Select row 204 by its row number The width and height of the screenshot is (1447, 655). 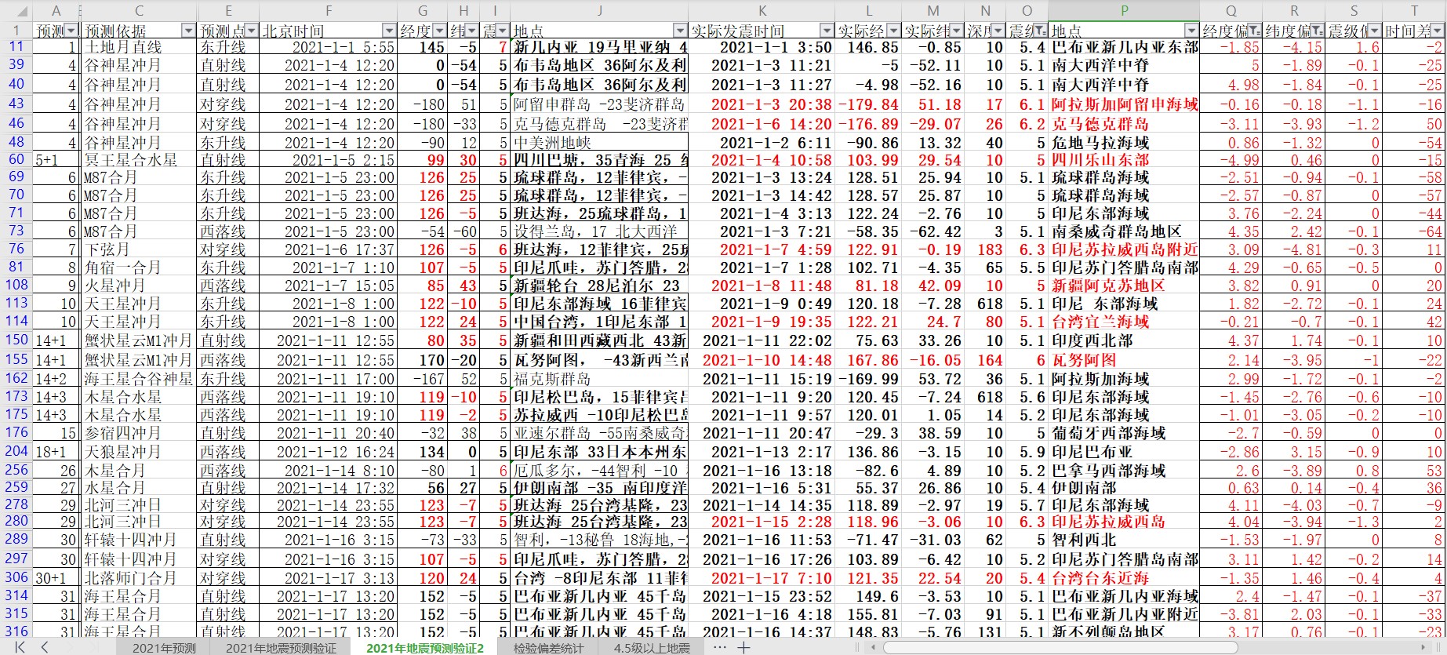[x=16, y=451]
